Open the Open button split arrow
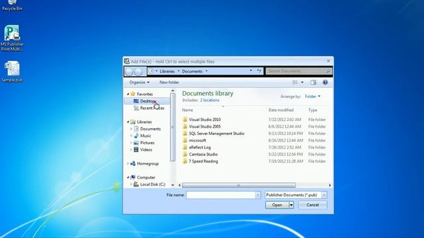The height and width of the screenshot is (238, 424). tap(291, 205)
